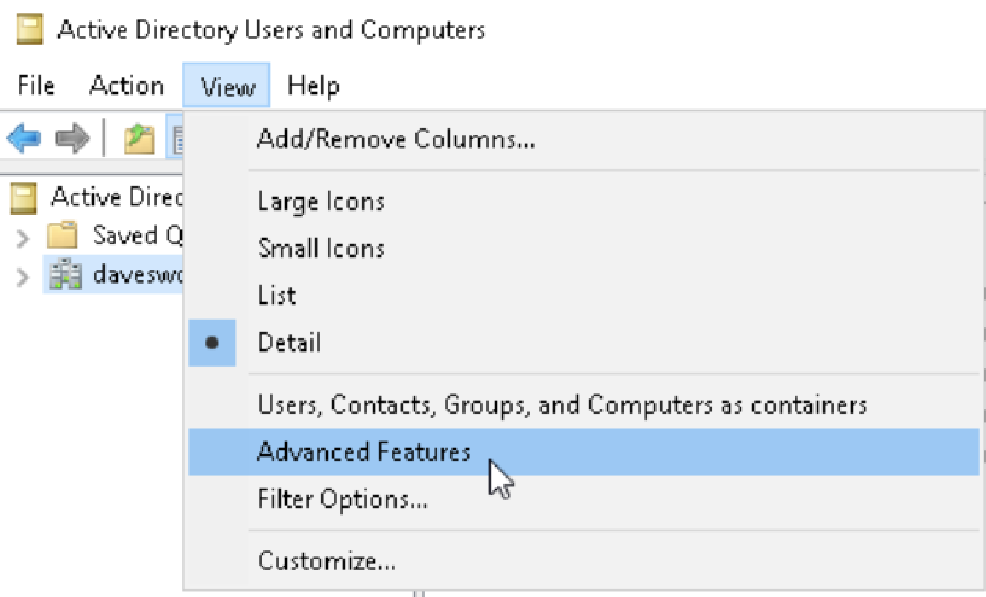
Task: Open the Action menu
Action: [126, 85]
